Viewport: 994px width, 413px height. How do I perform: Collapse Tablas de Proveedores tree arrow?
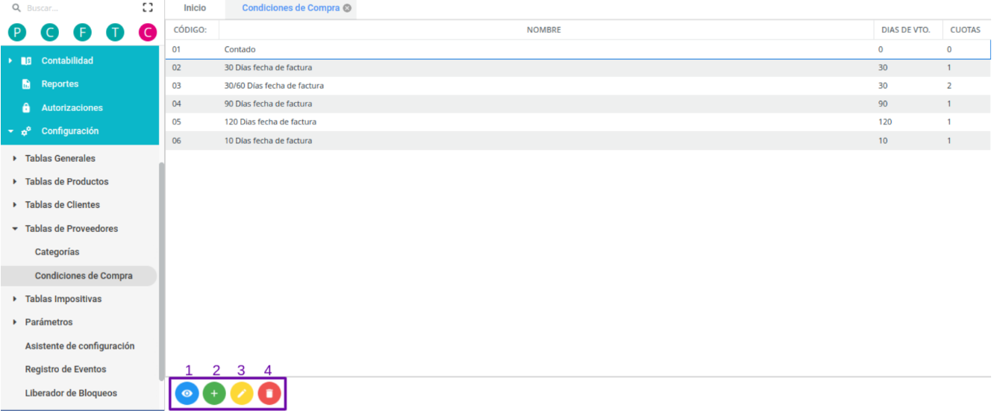15,229
